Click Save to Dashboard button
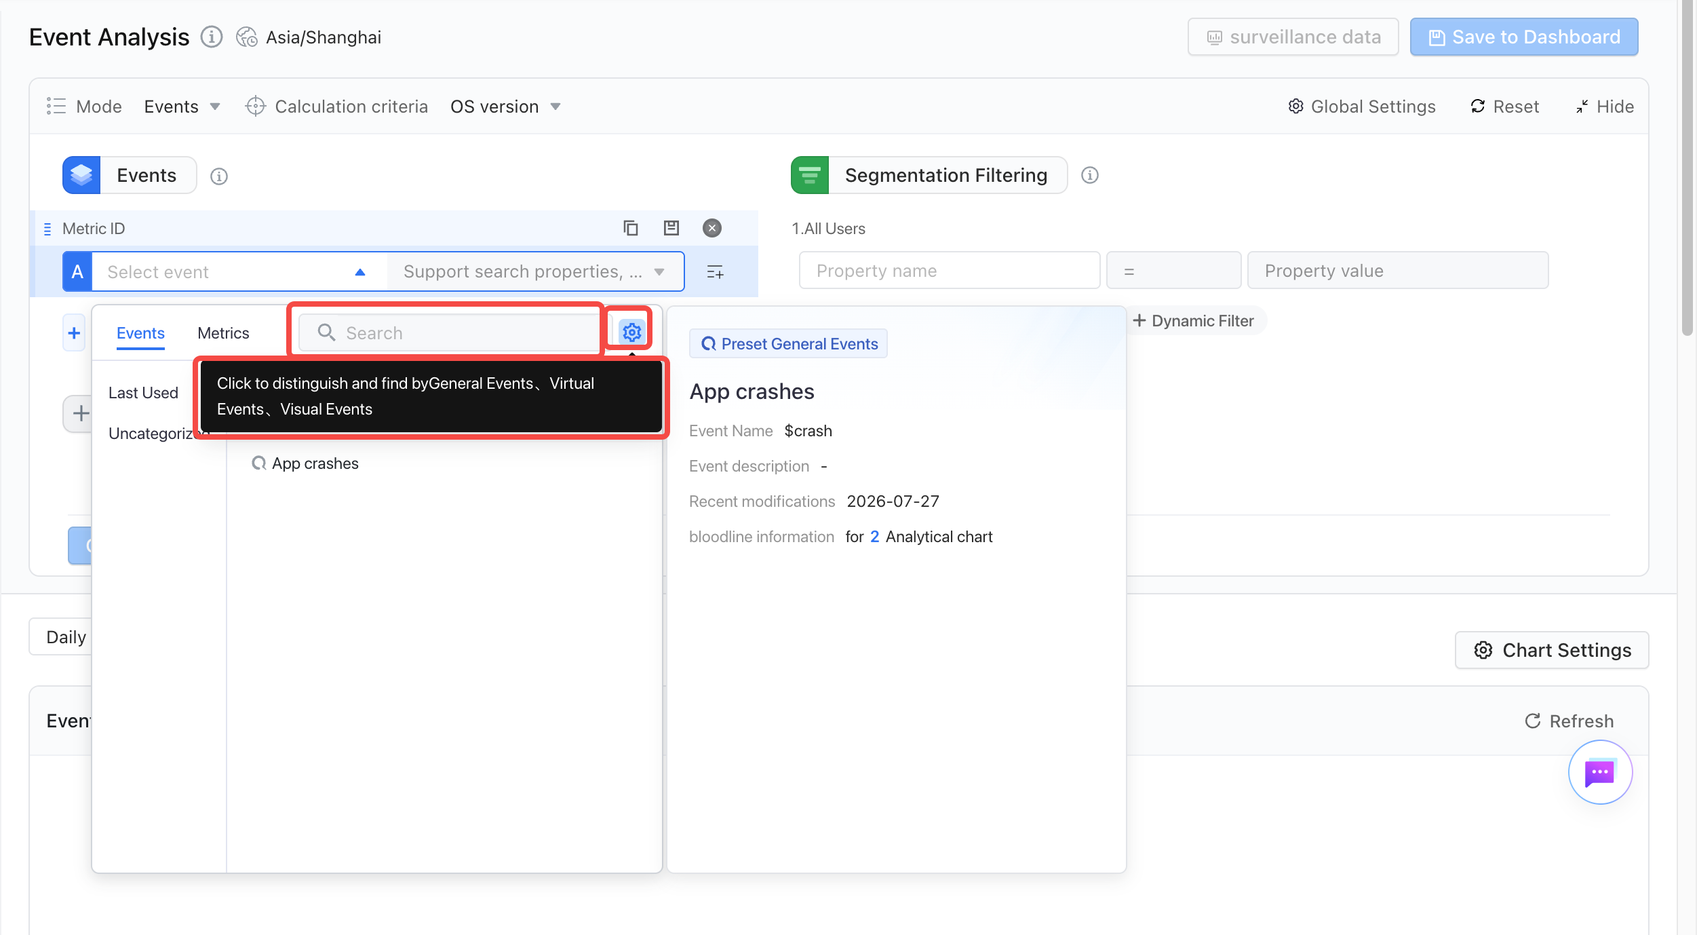 coord(1524,37)
